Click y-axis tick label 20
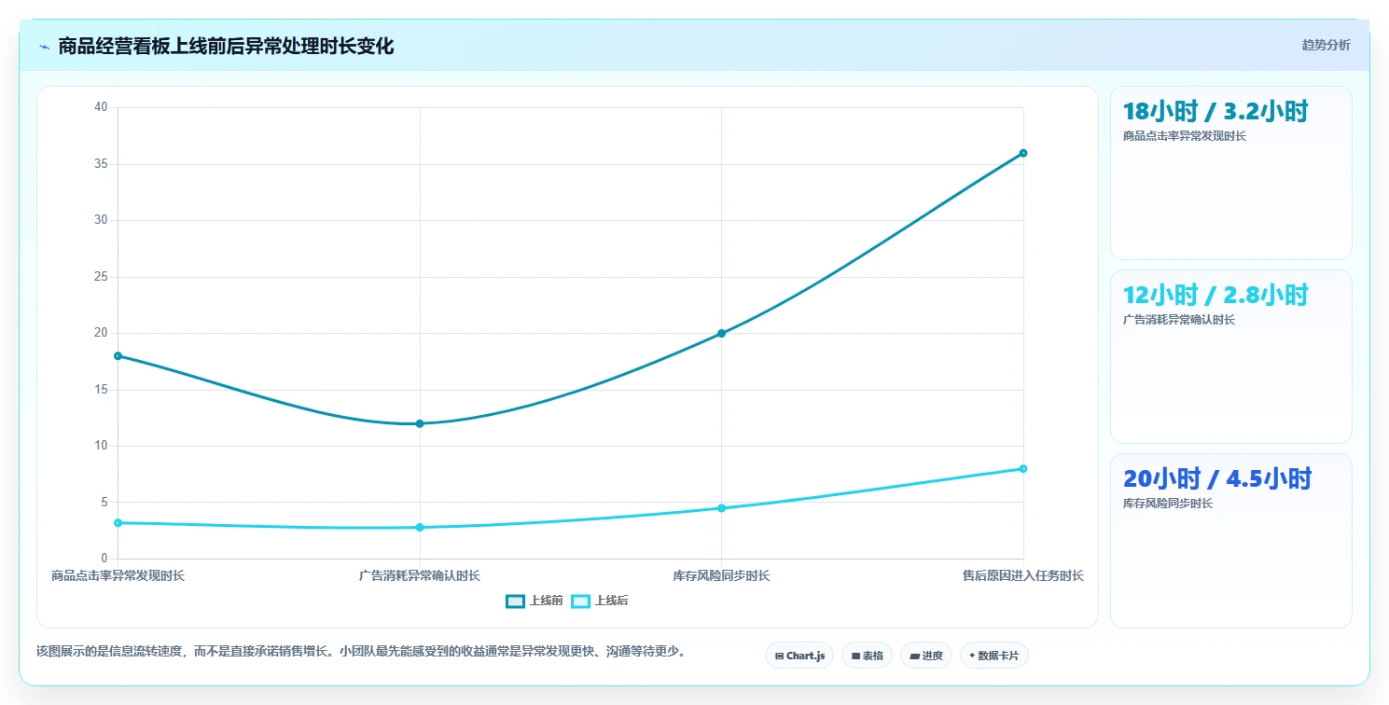The height and width of the screenshot is (705, 1389). [x=102, y=333]
